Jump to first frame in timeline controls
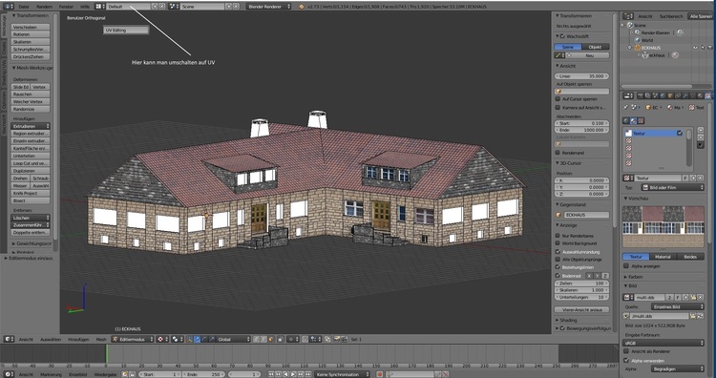The width and height of the screenshot is (716, 378). [271, 374]
